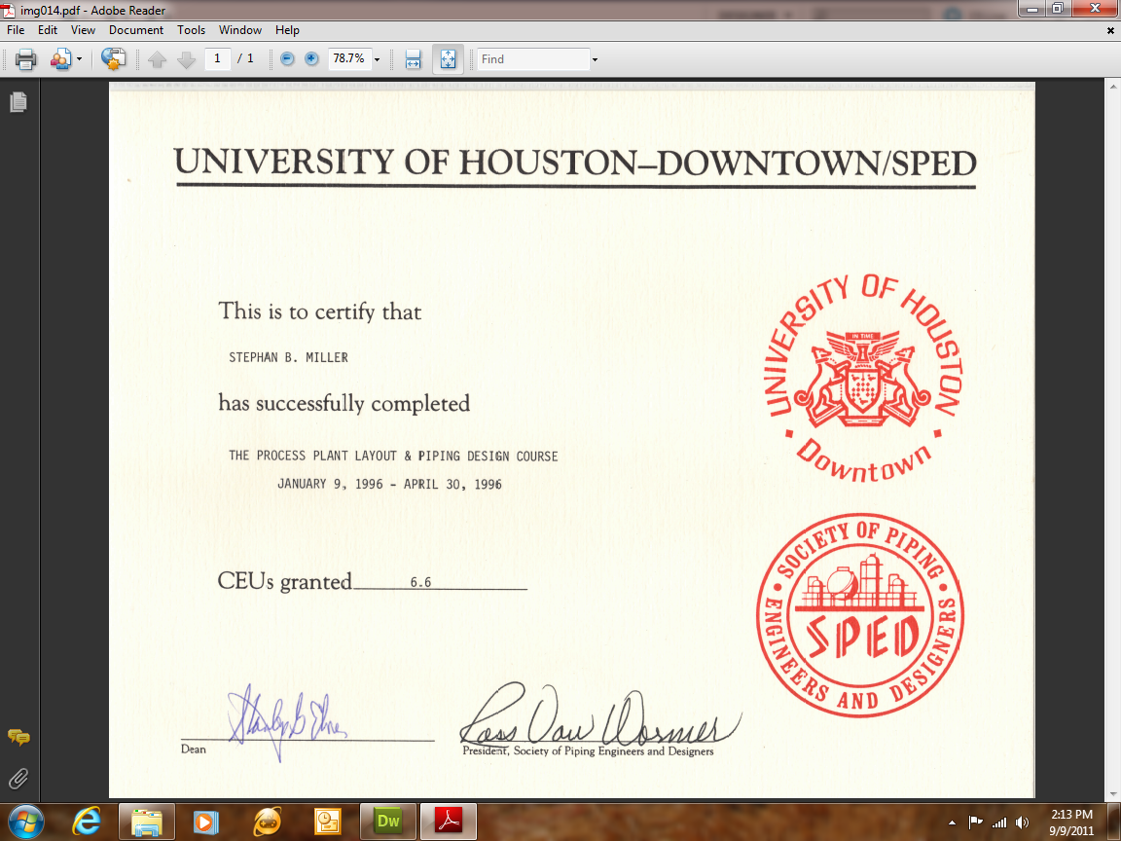The width and height of the screenshot is (1121, 841).
Task: Click the taskbar clock showing 2:13 PM
Action: pyautogui.click(x=1071, y=823)
